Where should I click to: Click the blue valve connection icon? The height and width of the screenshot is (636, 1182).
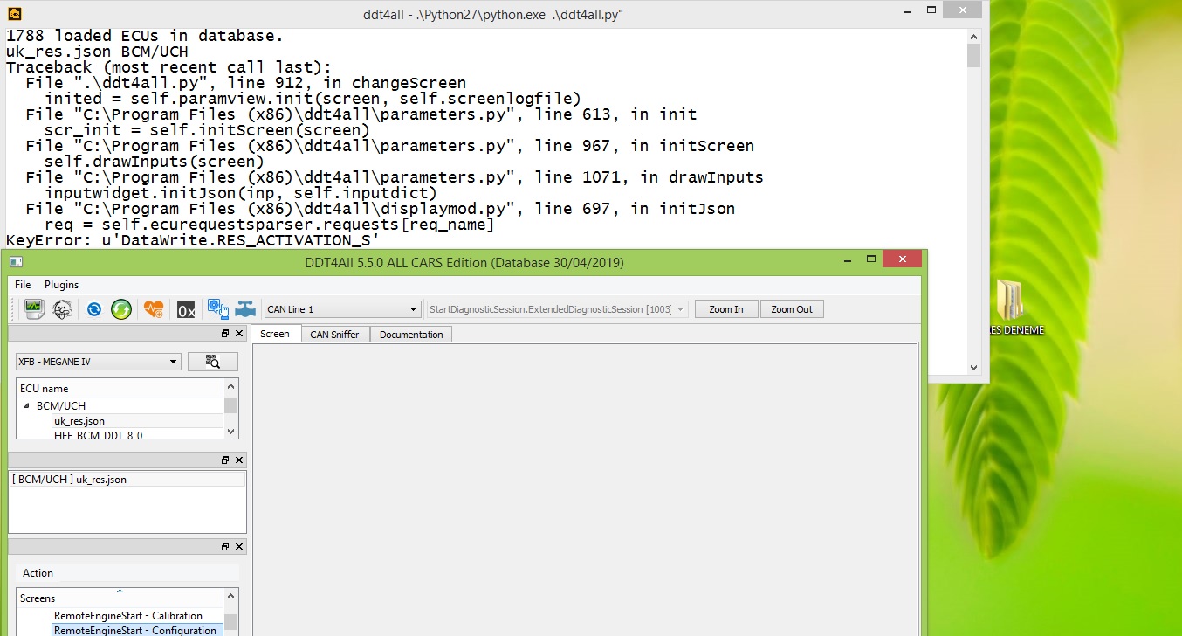(x=245, y=308)
